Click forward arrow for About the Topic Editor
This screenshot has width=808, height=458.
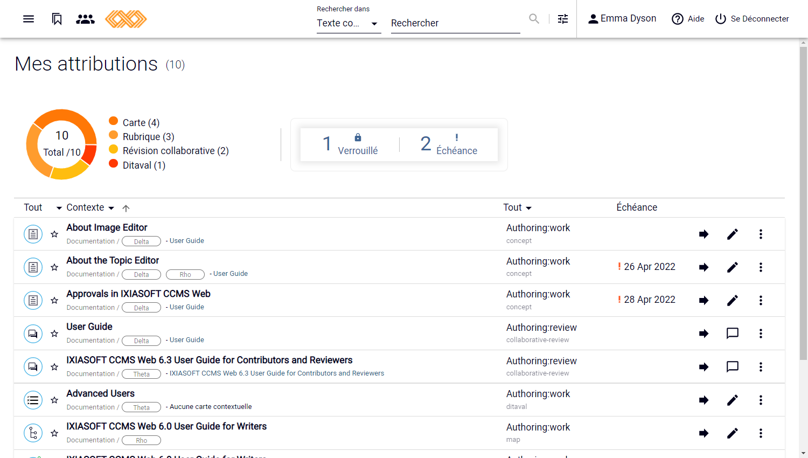pyautogui.click(x=703, y=267)
